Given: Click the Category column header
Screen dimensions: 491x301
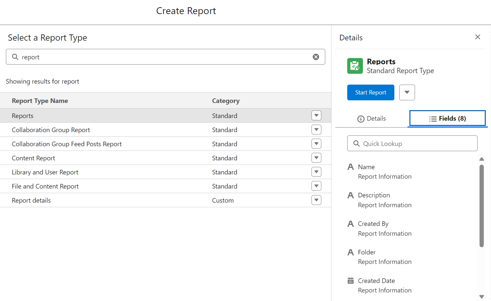Looking at the screenshot, I should point(226,101).
